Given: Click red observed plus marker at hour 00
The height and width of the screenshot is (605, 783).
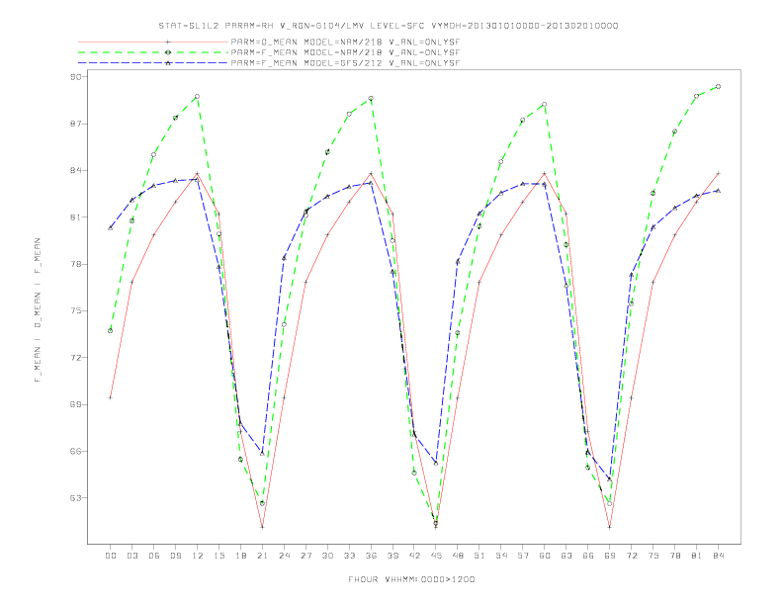Looking at the screenshot, I should coord(111,397).
